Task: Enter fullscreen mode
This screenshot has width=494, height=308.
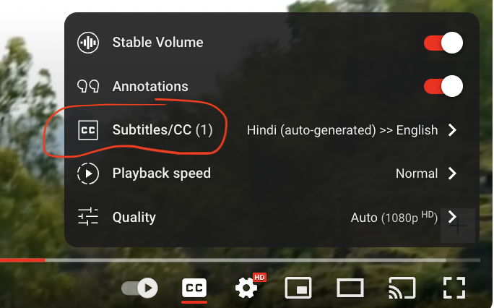Action: coord(454,288)
